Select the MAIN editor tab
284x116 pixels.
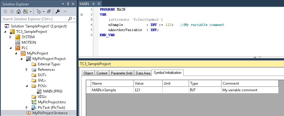tap(84, 4)
